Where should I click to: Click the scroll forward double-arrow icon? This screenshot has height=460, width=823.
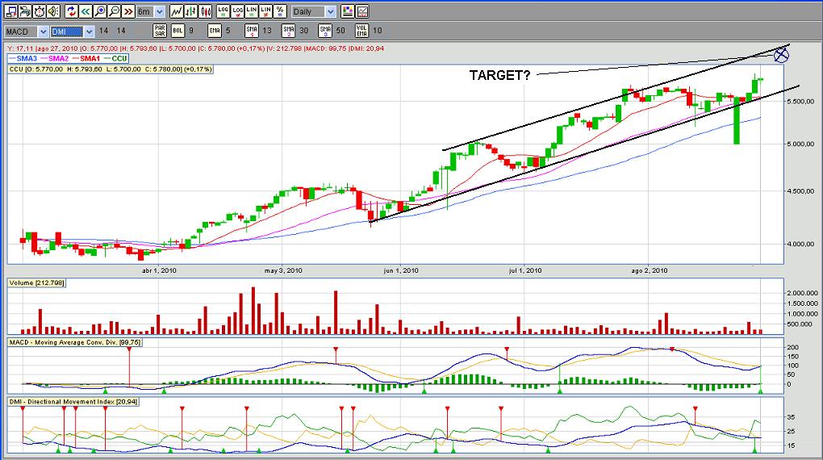(x=128, y=11)
